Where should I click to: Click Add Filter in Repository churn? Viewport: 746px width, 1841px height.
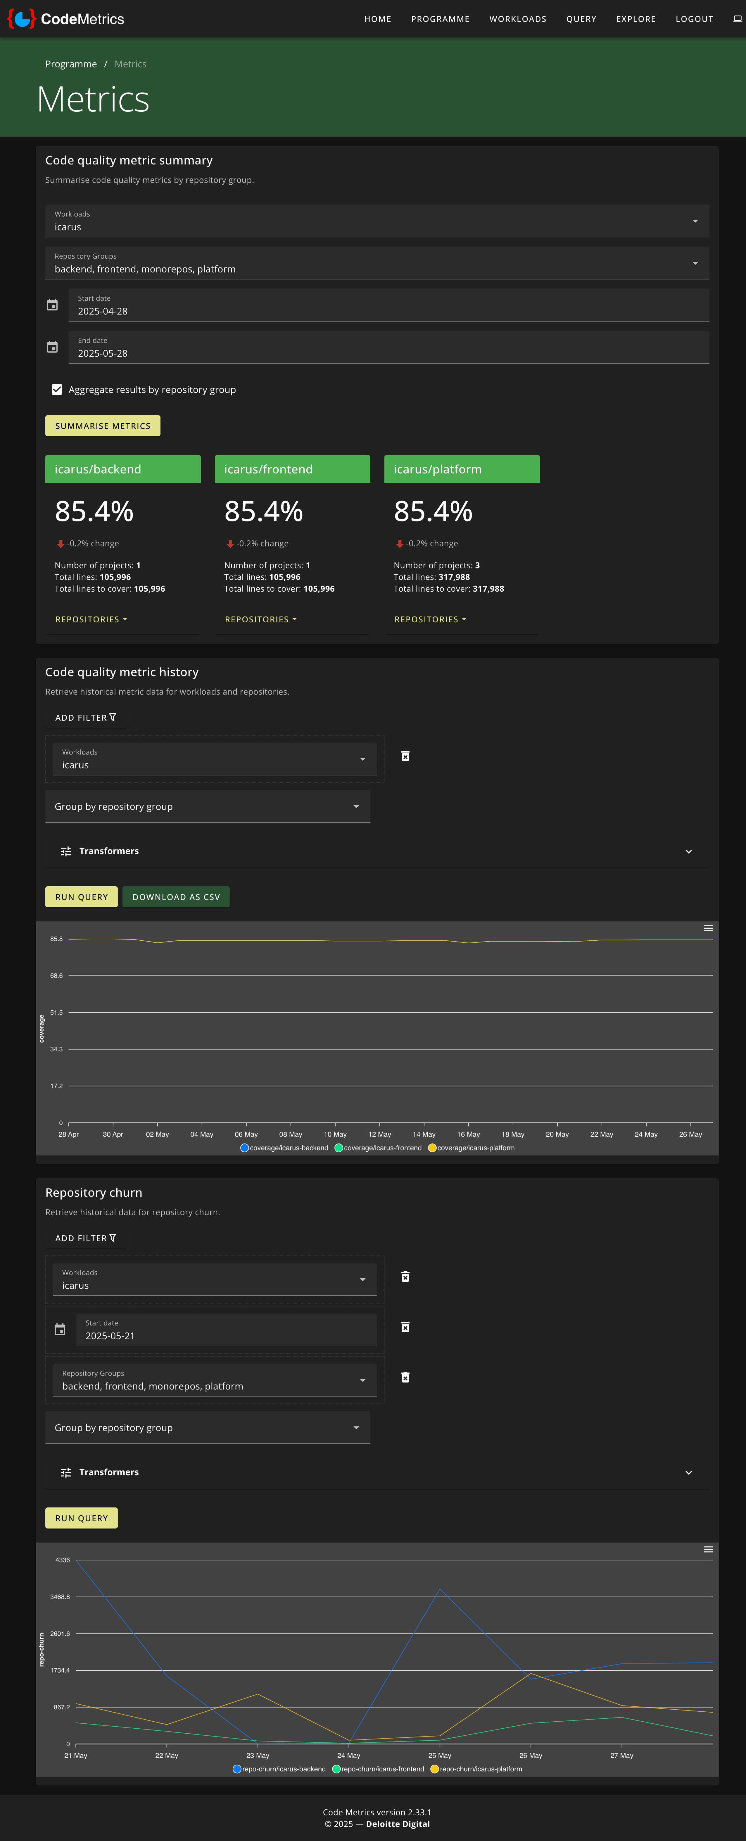tap(86, 1238)
